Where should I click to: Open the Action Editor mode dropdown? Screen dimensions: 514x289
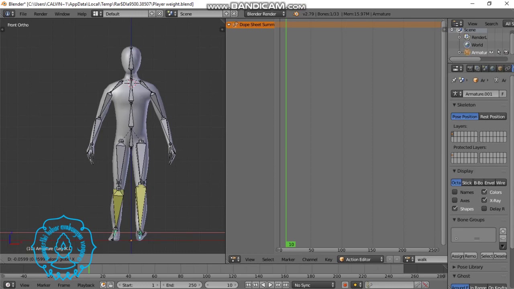[361, 259]
